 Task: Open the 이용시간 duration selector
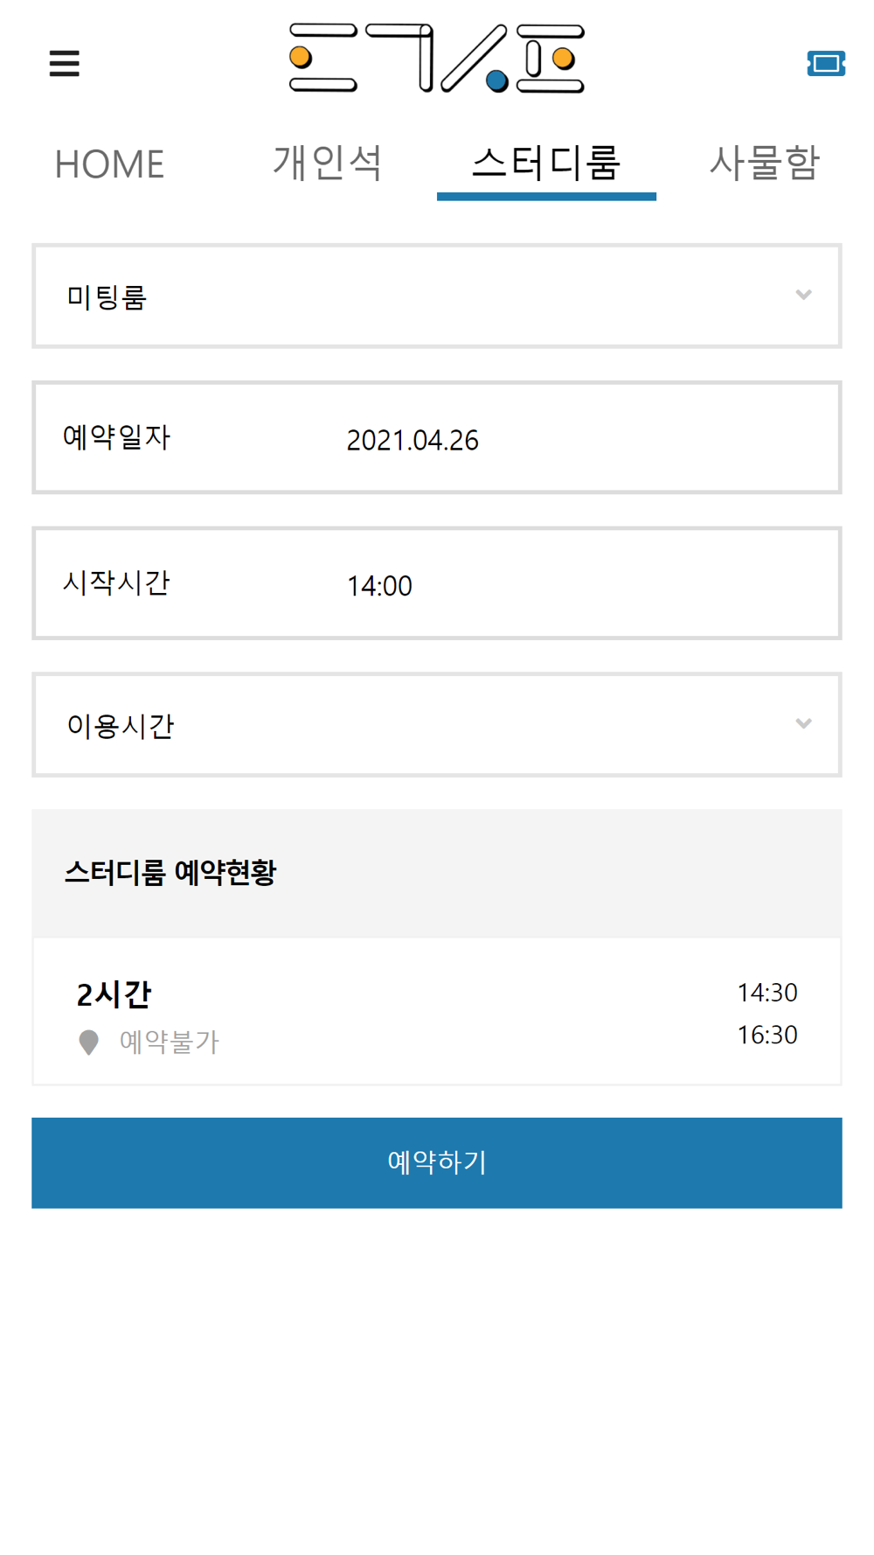pos(437,724)
